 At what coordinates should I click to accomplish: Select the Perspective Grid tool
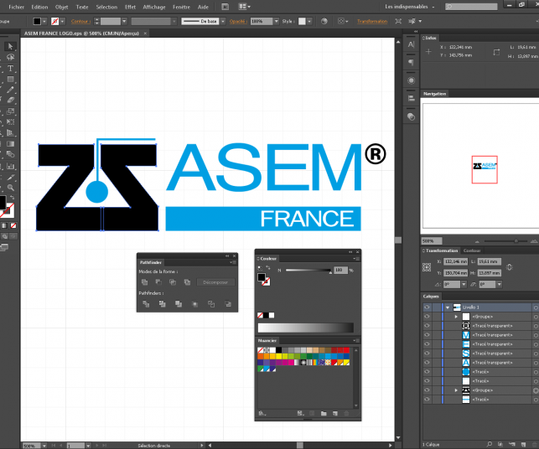point(10,133)
